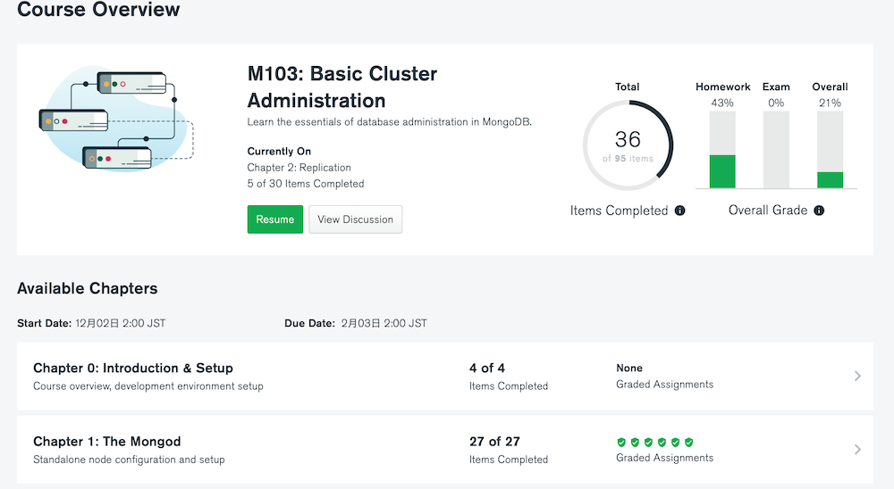
Task: Click the Overall 21% label
Action: tap(831, 103)
